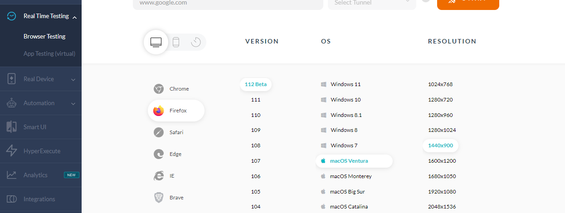Choose version 111
The image size is (565, 213).
[x=256, y=100]
